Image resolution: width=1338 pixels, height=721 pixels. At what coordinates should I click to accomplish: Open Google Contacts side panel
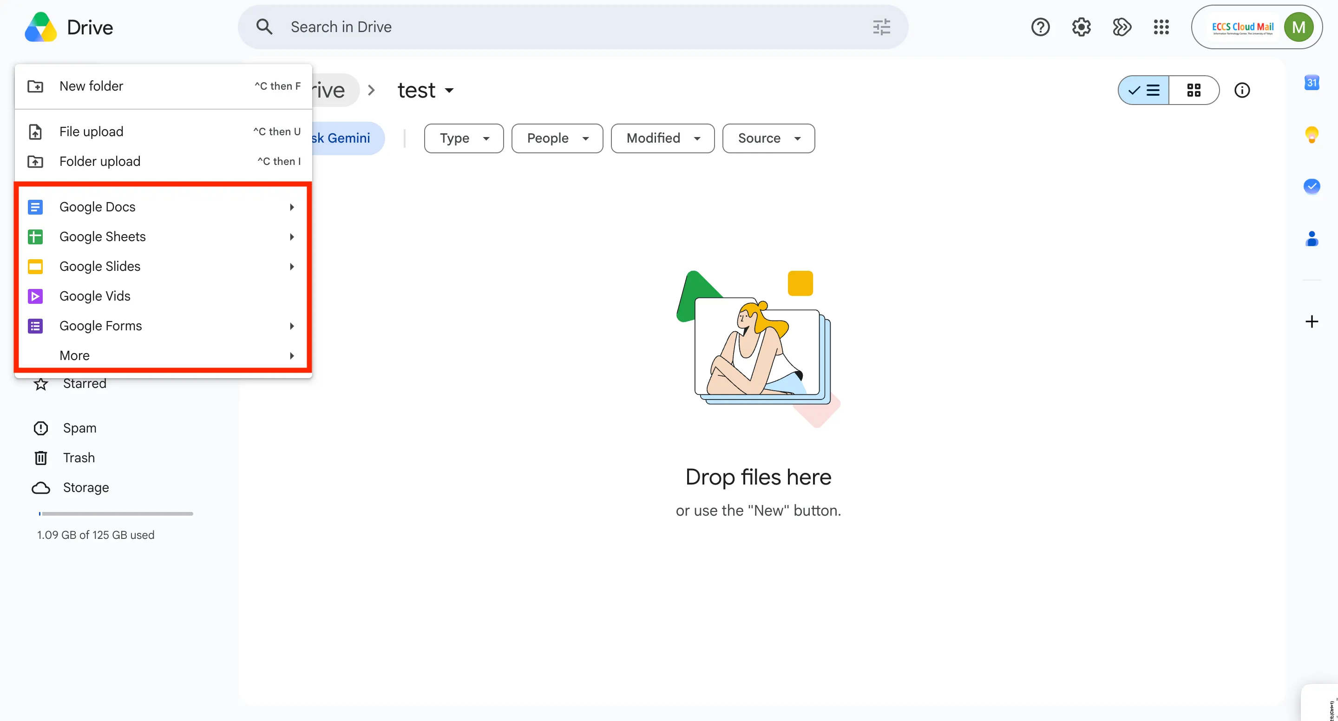tap(1312, 238)
